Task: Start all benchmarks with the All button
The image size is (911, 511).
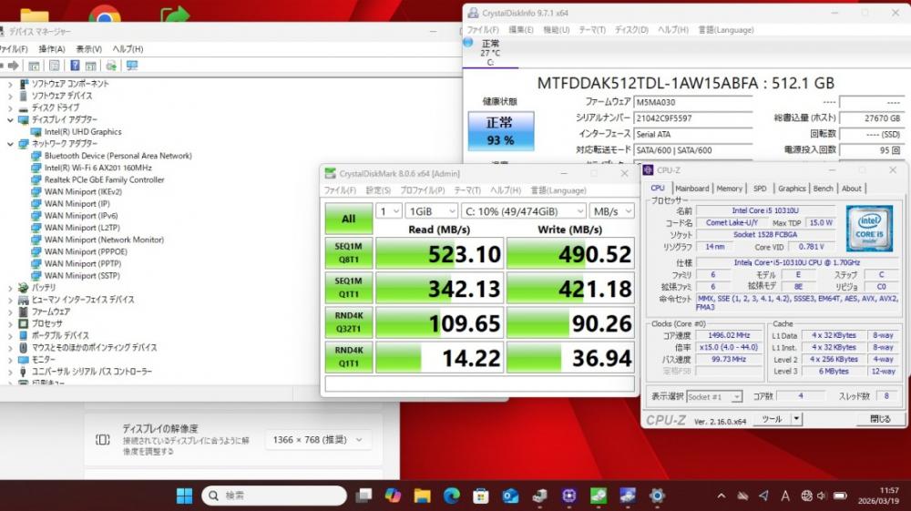Action: click(x=348, y=219)
